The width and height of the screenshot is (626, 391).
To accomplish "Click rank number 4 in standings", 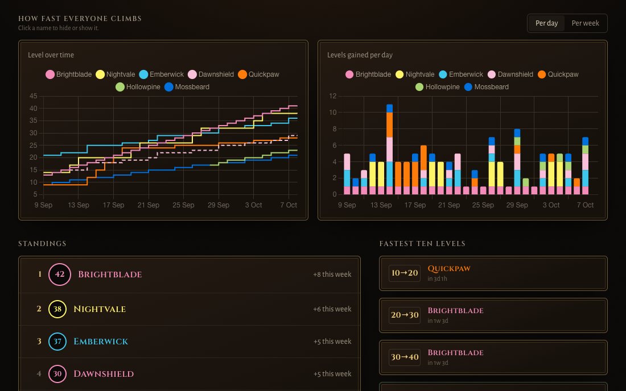I will [39, 374].
